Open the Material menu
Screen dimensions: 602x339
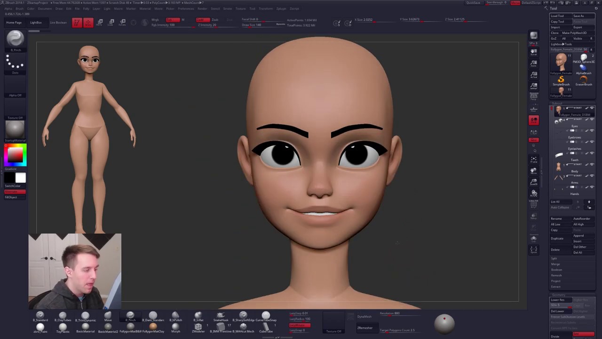click(145, 9)
